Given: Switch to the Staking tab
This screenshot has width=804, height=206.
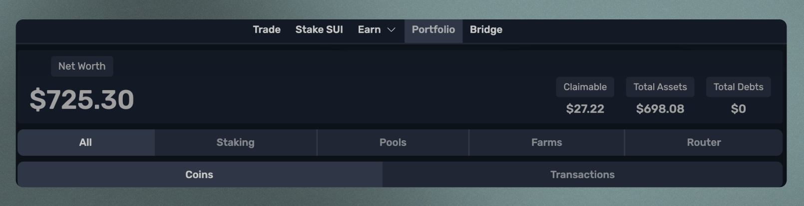Looking at the screenshot, I should tap(236, 143).
